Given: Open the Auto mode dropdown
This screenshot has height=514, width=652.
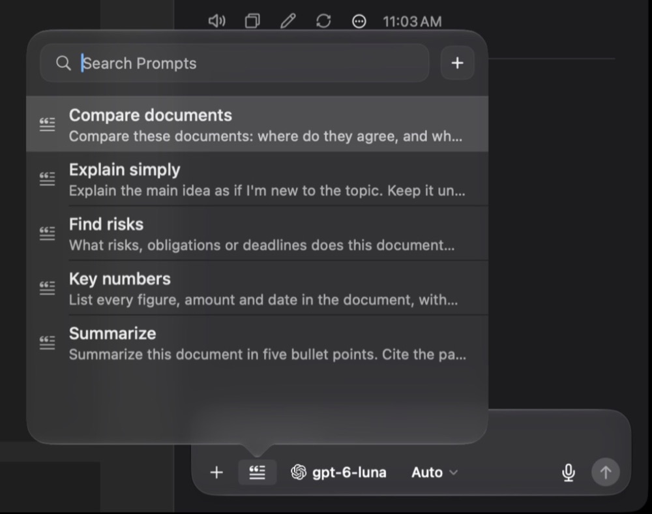Looking at the screenshot, I should coord(434,472).
